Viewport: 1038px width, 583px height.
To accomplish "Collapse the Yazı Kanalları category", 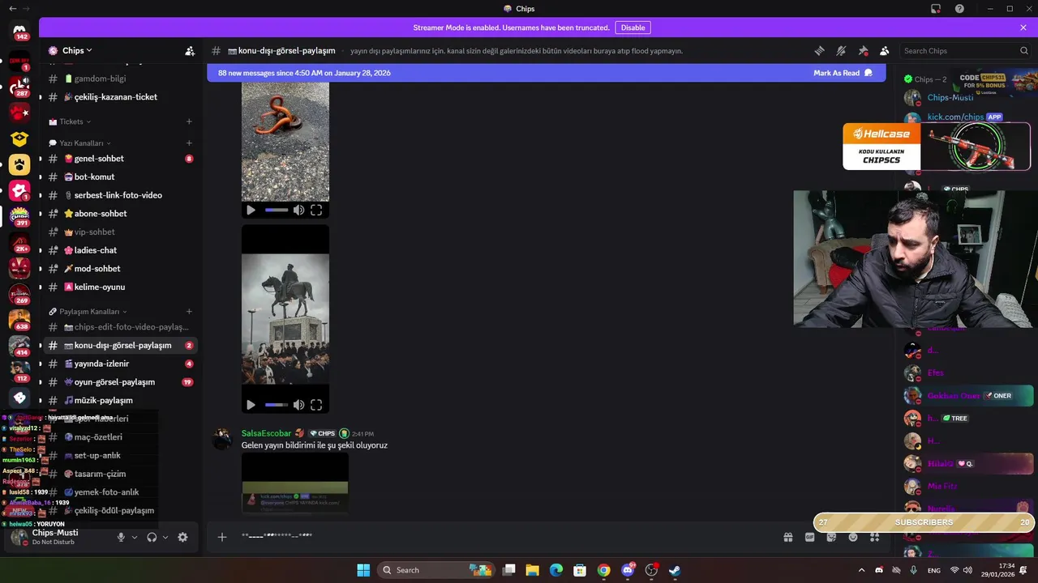I will [80, 143].
